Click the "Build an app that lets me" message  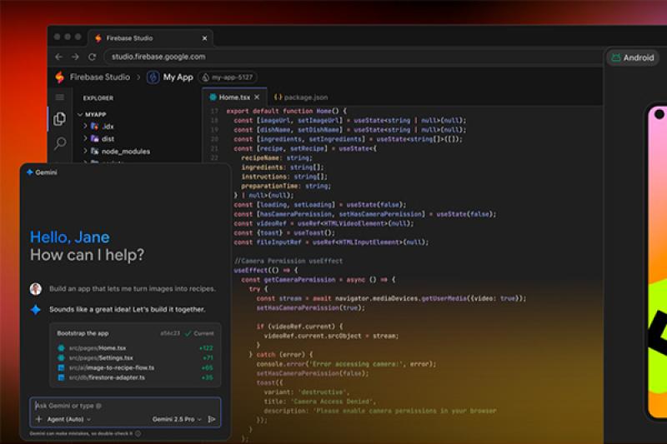pos(133,289)
